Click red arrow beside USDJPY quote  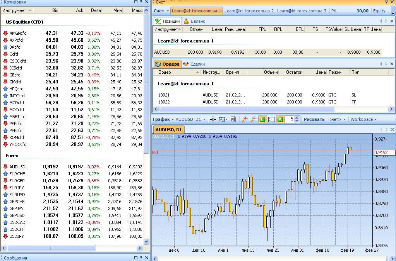pos(5,236)
